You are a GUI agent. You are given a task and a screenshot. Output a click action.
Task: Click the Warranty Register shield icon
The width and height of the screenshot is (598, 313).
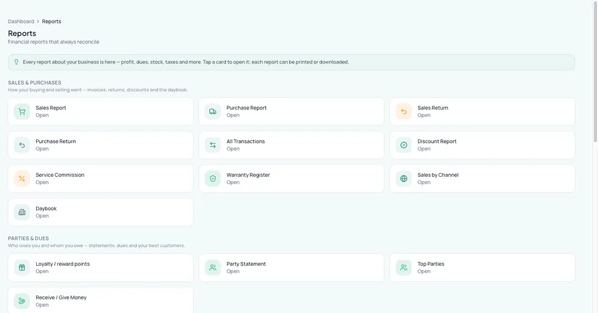click(213, 179)
